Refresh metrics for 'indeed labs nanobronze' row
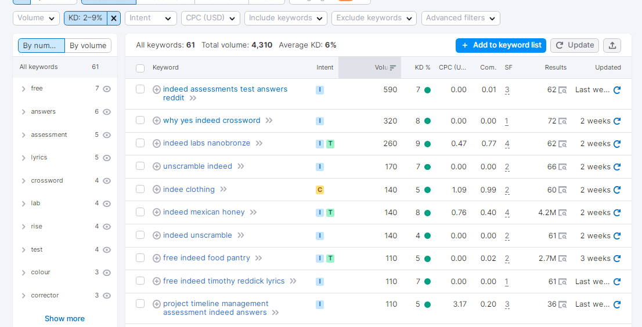This screenshot has height=327, width=642. tap(617, 144)
